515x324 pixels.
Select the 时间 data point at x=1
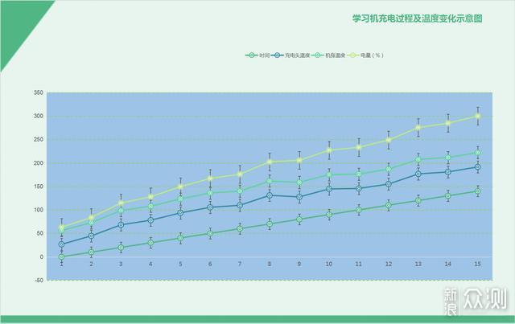[61, 257]
